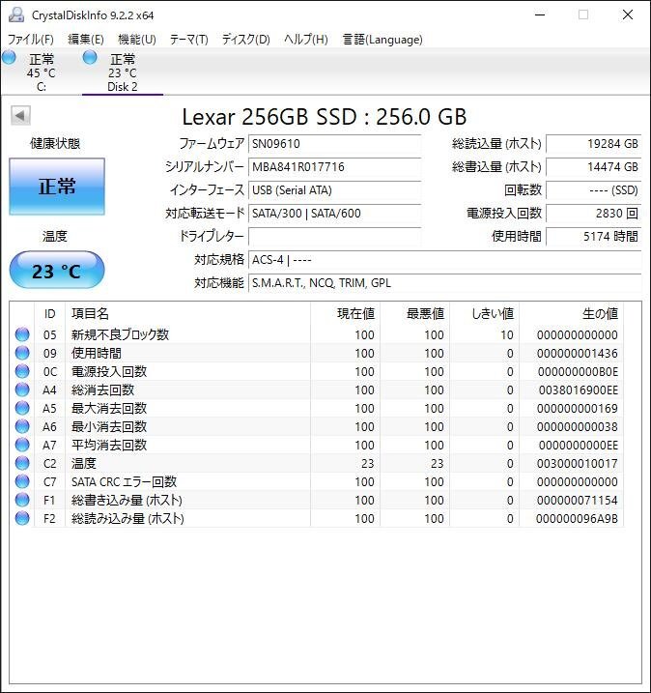Image resolution: width=651 pixels, height=693 pixels.
Task: Click the firmware field SN09610
Action: [335, 144]
